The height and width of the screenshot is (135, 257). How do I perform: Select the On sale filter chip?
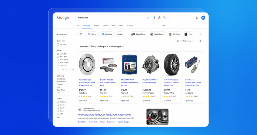[x=120, y=34]
